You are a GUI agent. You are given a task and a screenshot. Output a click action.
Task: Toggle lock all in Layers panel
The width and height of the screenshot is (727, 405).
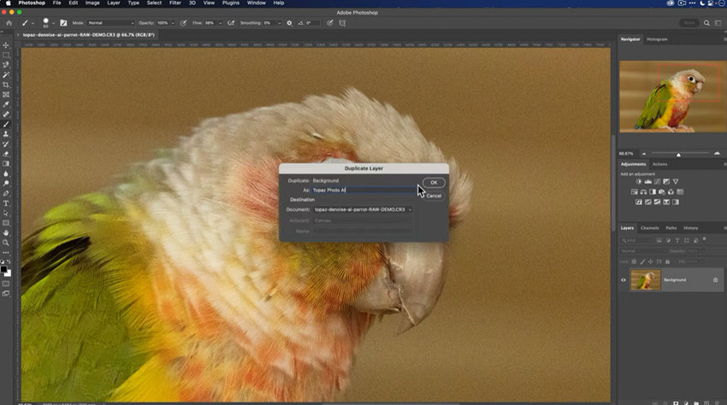click(668, 261)
